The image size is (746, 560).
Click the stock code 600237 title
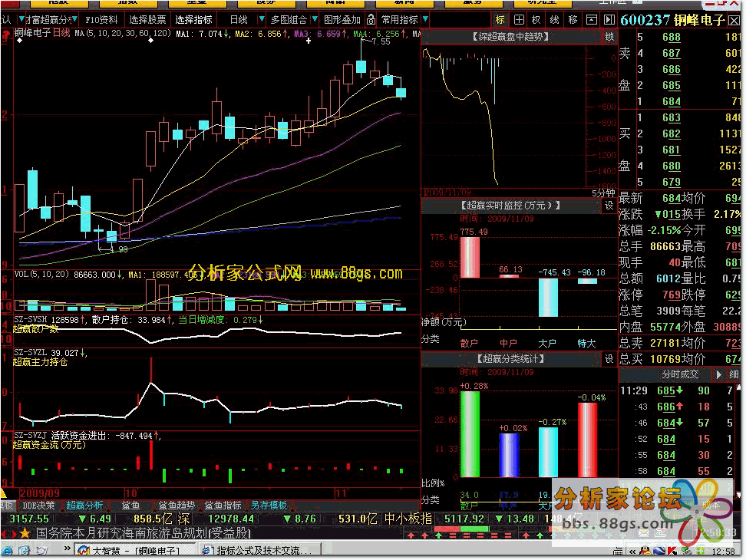645,21
